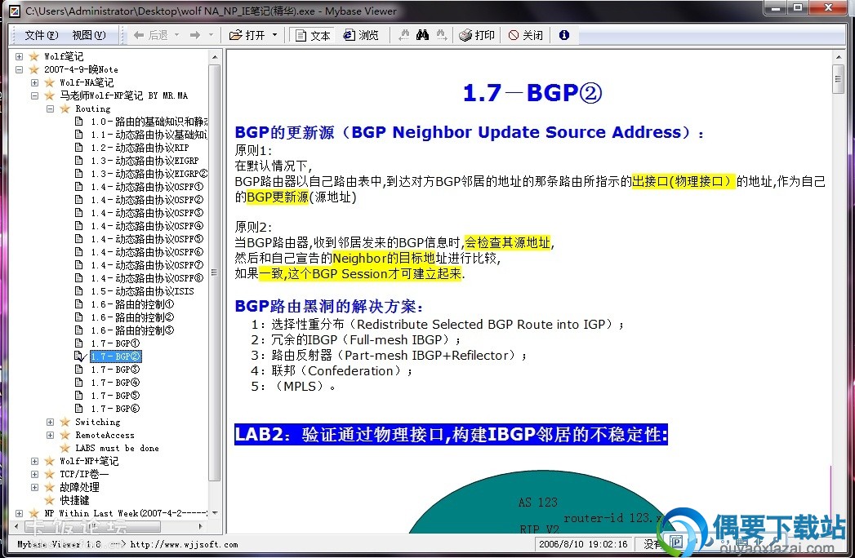This screenshot has height=558, width=855.
Task: Click tree horizontal scroll right arrow
Action: pos(201,526)
